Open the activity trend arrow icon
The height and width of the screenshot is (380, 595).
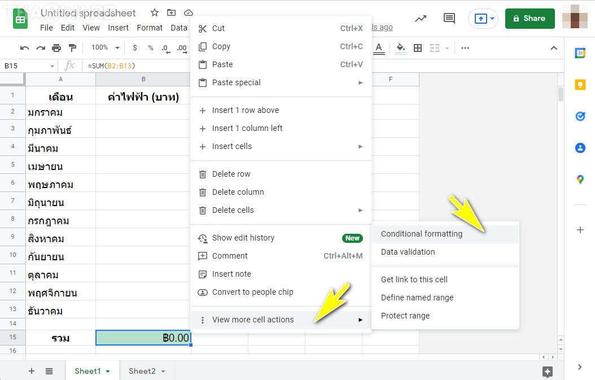click(421, 18)
